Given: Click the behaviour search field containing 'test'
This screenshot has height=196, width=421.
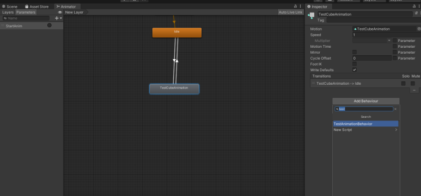Looking at the screenshot, I should click(364, 109).
